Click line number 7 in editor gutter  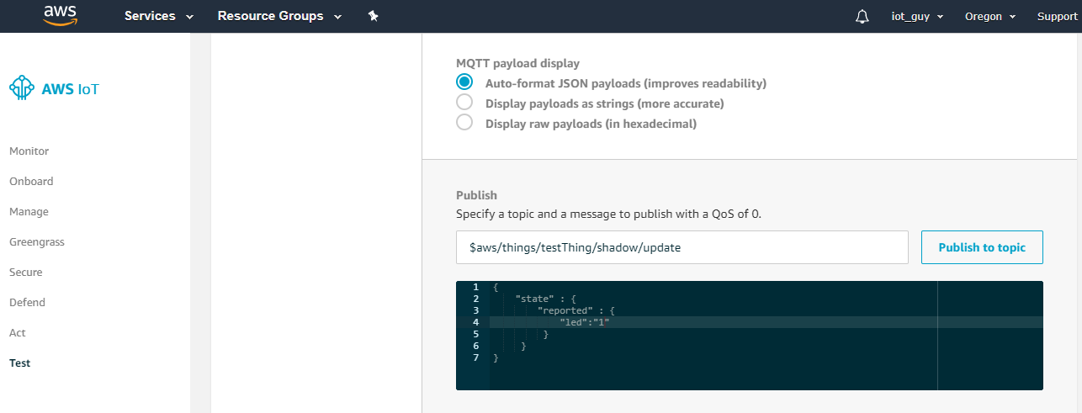click(x=476, y=357)
